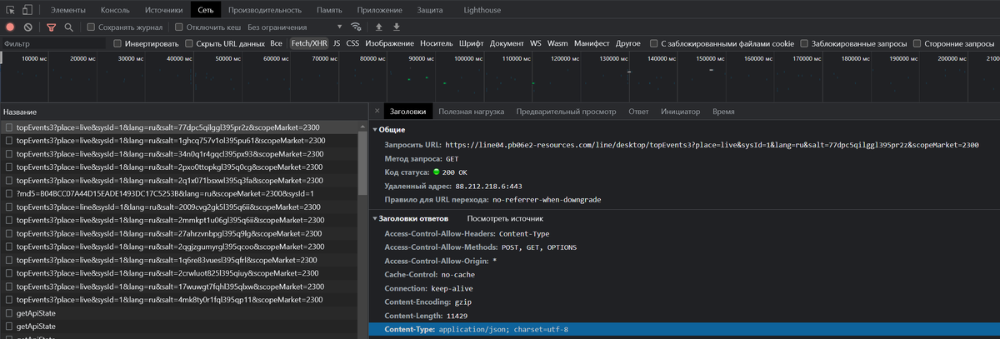
Task: Close the request details pane with X
Action: pyautogui.click(x=377, y=111)
